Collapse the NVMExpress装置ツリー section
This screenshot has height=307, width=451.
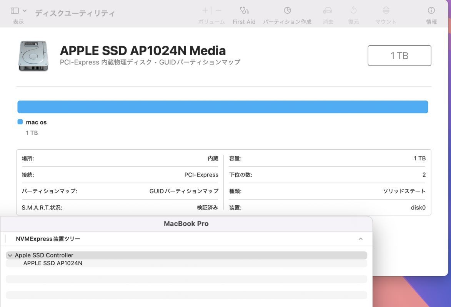pyautogui.click(x=360, y=239)
